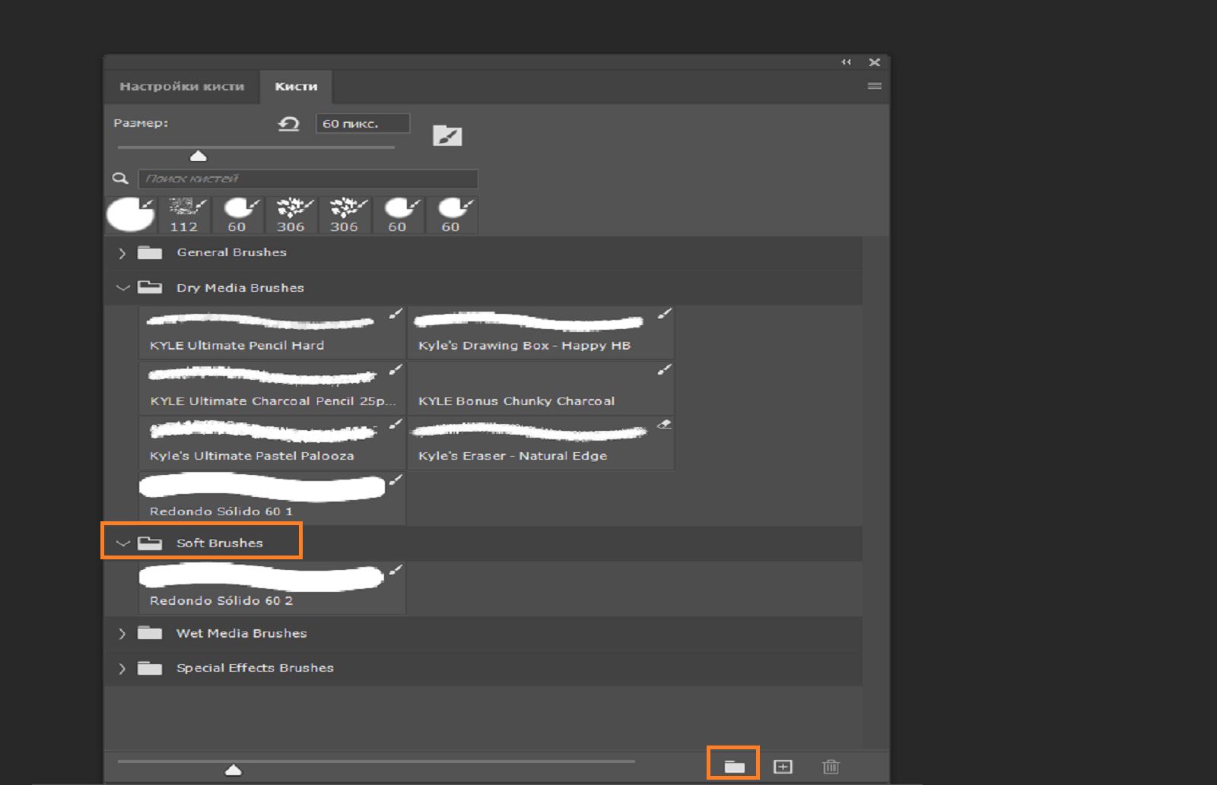Pick the Kyle's Eraser - Natural Edge brush

(541, 443)
